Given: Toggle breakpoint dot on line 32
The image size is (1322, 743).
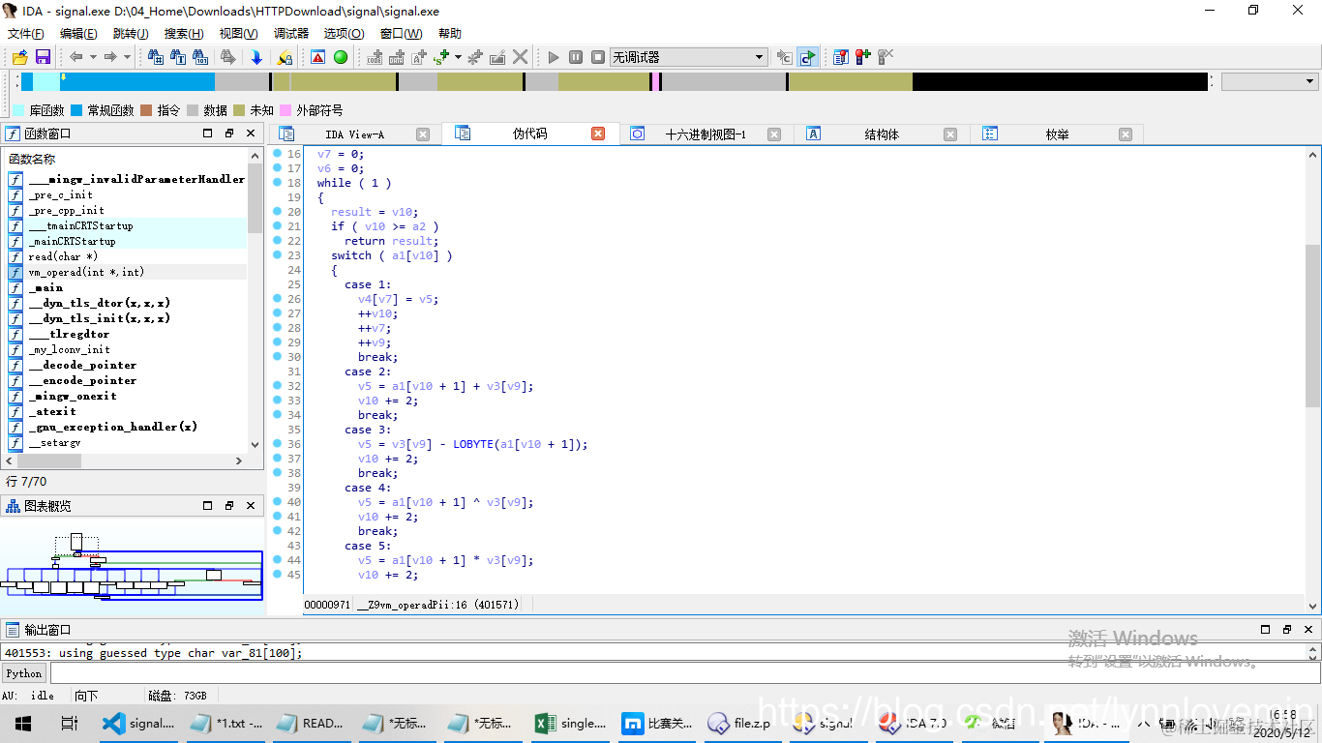Looking at the screenshot, I should [277, 386].
